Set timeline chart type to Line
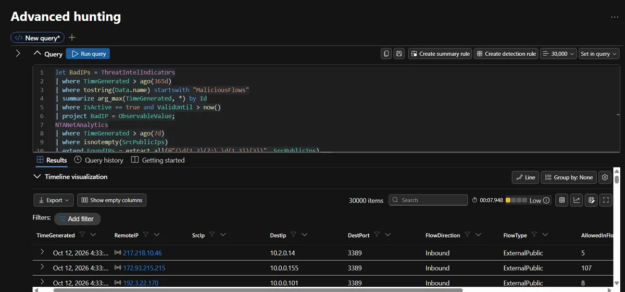The image size is (625, 292). click(x=526, y=177)
